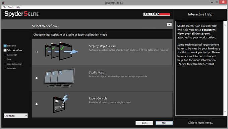Open the Tools menu
Viewport: 228px width, 129px height.
11,7
